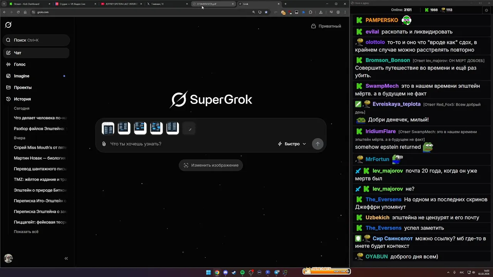Click the zoom magnifier icon in address bar

point(253,12)
